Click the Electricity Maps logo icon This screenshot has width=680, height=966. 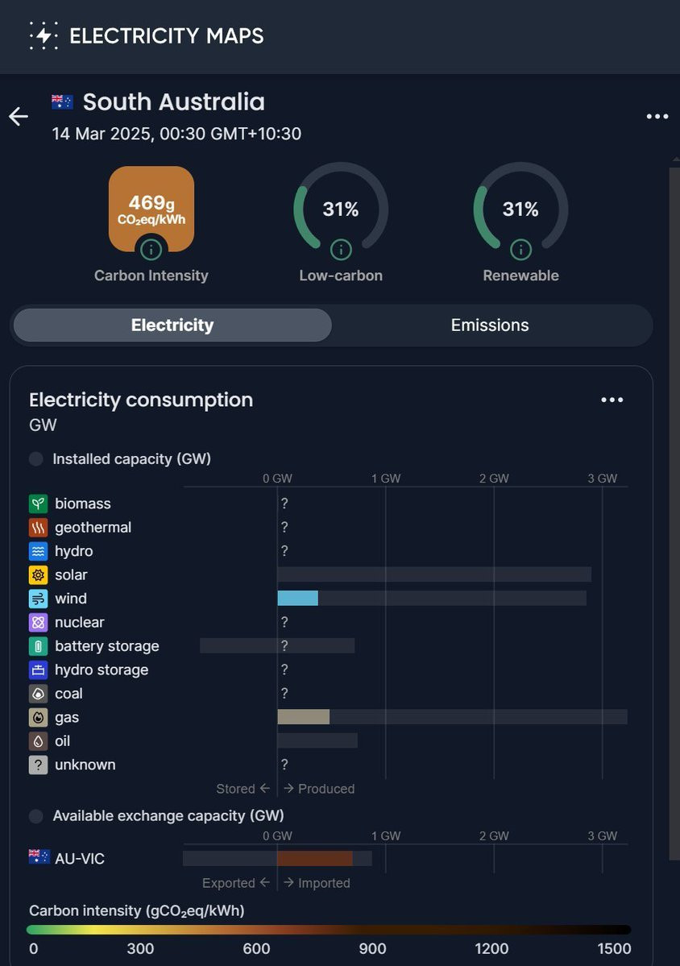(43, 36)
